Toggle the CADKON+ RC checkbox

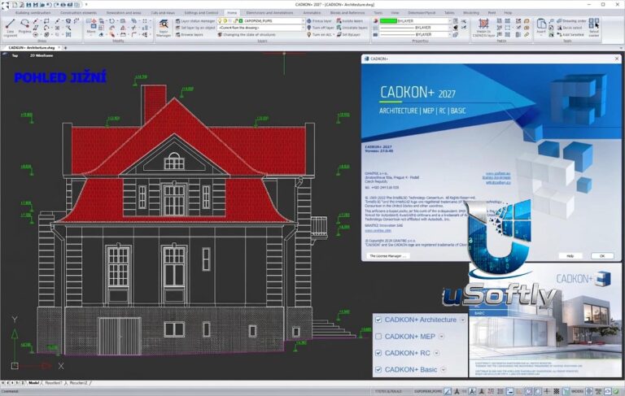point(378,353)
